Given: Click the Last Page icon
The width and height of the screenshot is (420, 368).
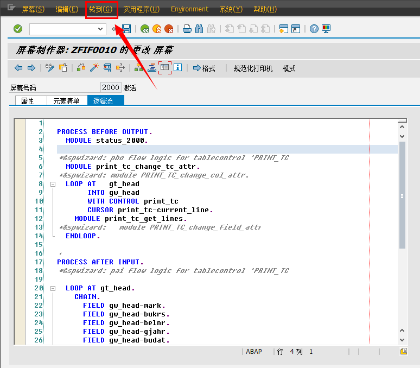Looking at the screenshot, I should click(265, 29).
